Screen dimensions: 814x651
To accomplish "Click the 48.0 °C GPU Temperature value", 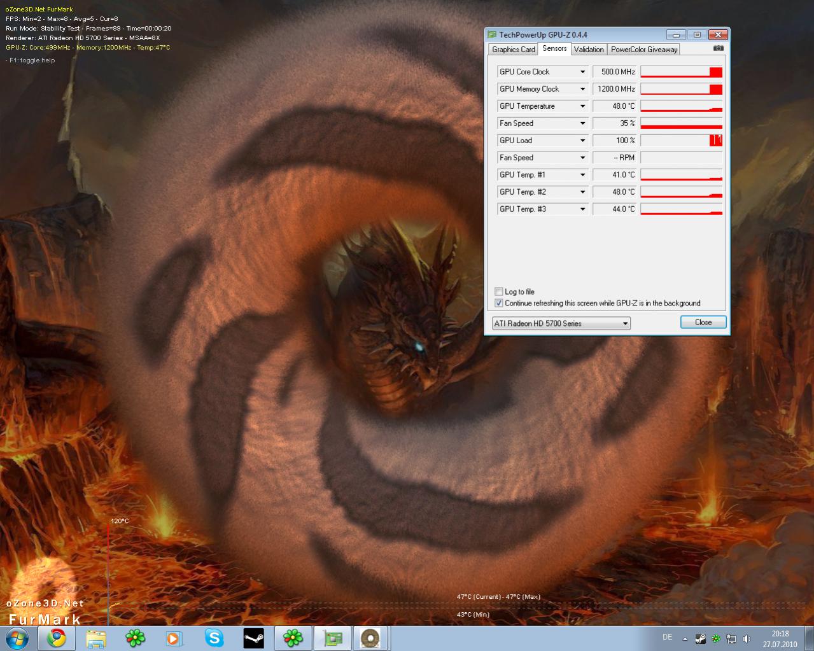I will tap(615, 106).
